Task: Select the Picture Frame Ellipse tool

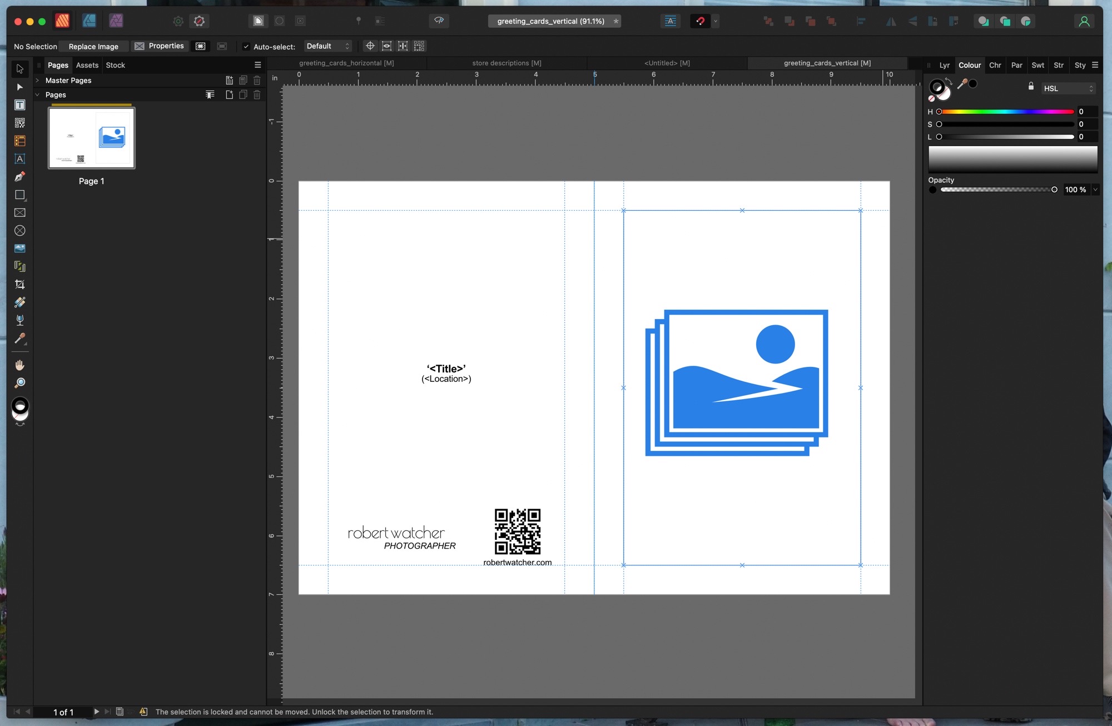Action: coord(20,231)
